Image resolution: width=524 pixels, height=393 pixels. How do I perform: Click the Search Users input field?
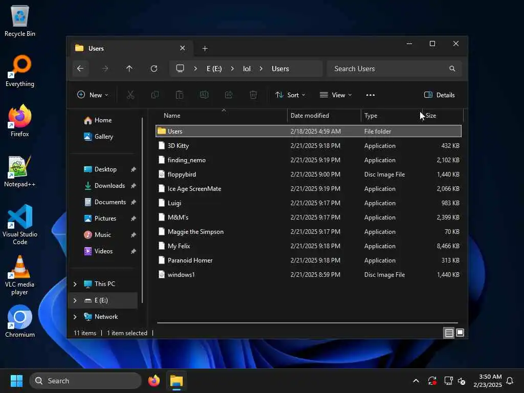tap(395, 69)
